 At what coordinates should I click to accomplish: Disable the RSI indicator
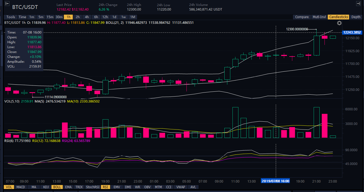pos(105,187)
